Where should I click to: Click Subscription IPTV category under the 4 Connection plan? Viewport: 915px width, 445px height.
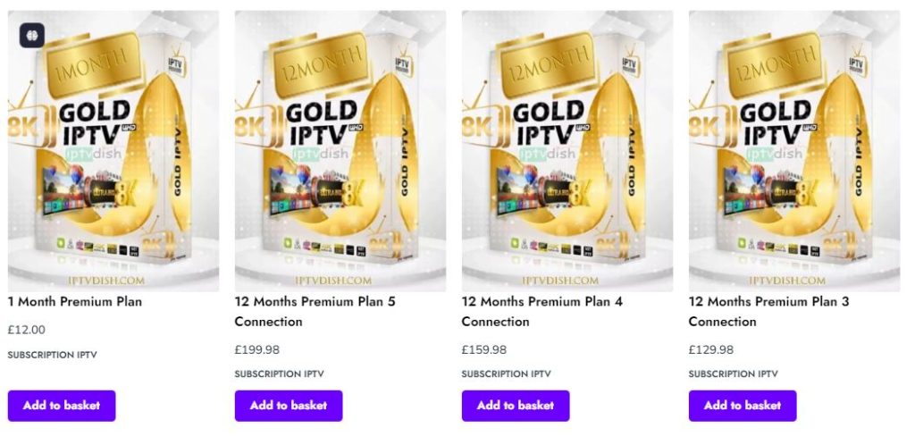[507, 374]
